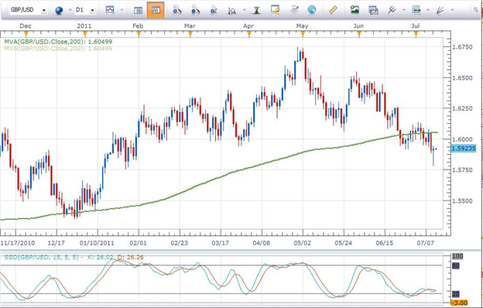Expand the horizontal arrow chart dropdown
The width and height of the screenshot is (483, 308).
coord(428,10)
